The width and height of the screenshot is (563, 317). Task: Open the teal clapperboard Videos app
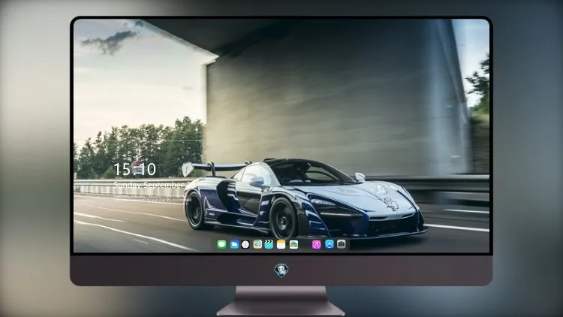[x=269, y=244]
